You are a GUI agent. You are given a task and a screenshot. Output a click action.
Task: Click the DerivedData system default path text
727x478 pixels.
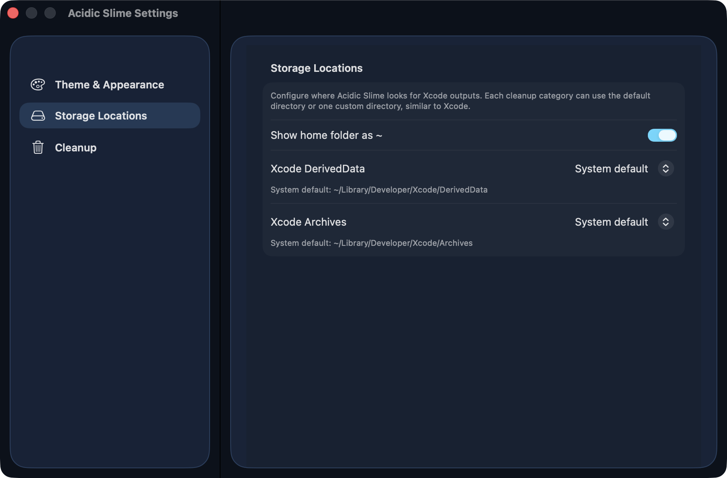point(379,189)
